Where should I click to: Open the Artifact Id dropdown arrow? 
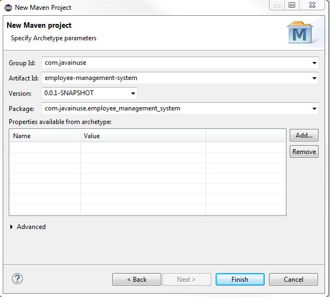(x=314, y=78)
